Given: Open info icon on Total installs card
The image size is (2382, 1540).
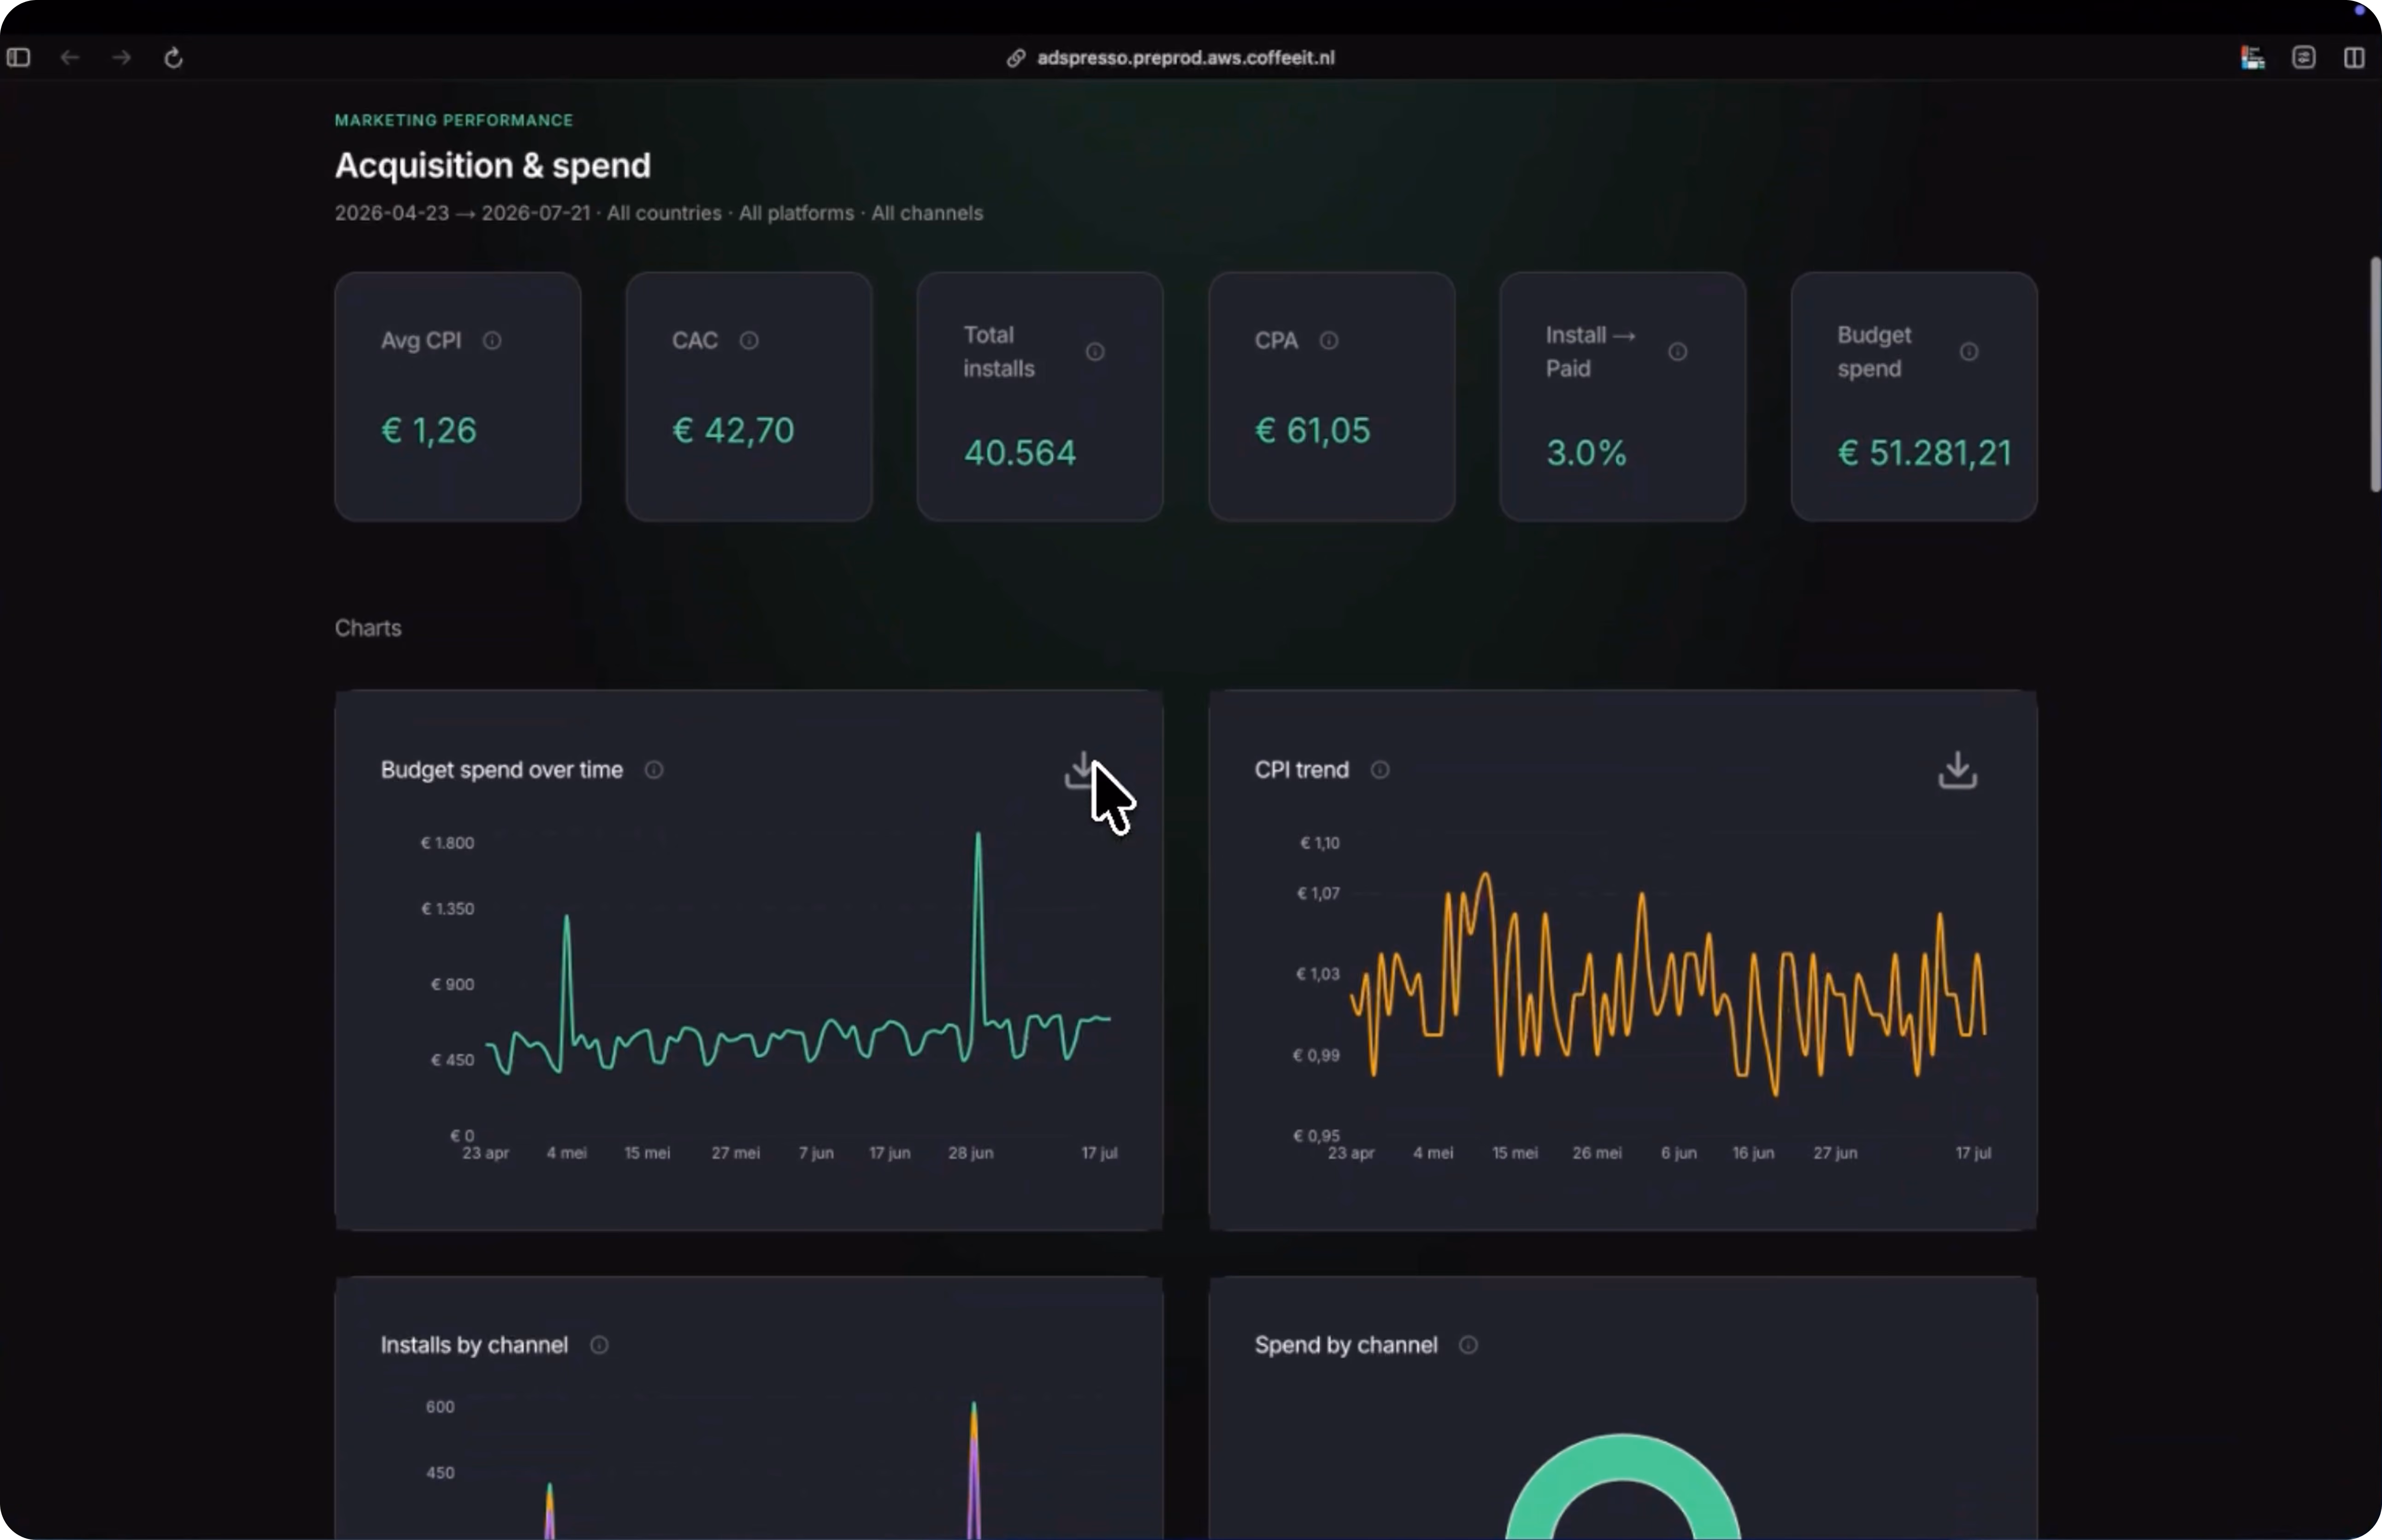Looking at the screenshot, I should click(x=1095, y=352).
